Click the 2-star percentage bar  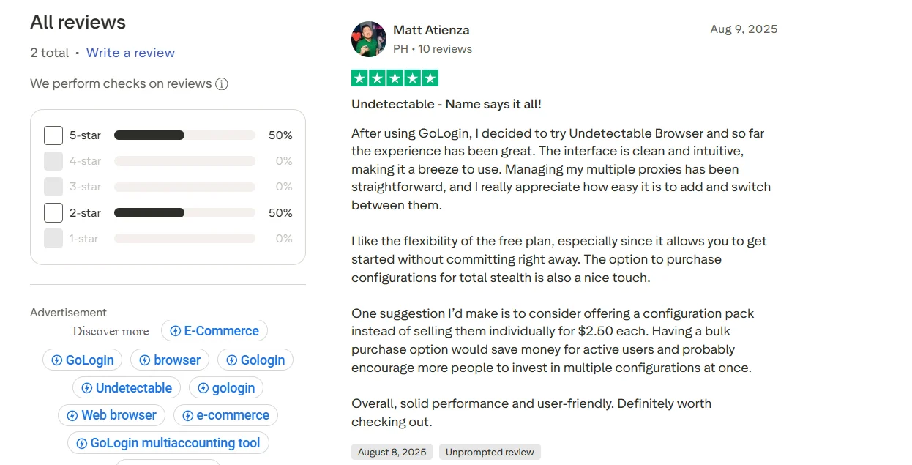[184, 213]
